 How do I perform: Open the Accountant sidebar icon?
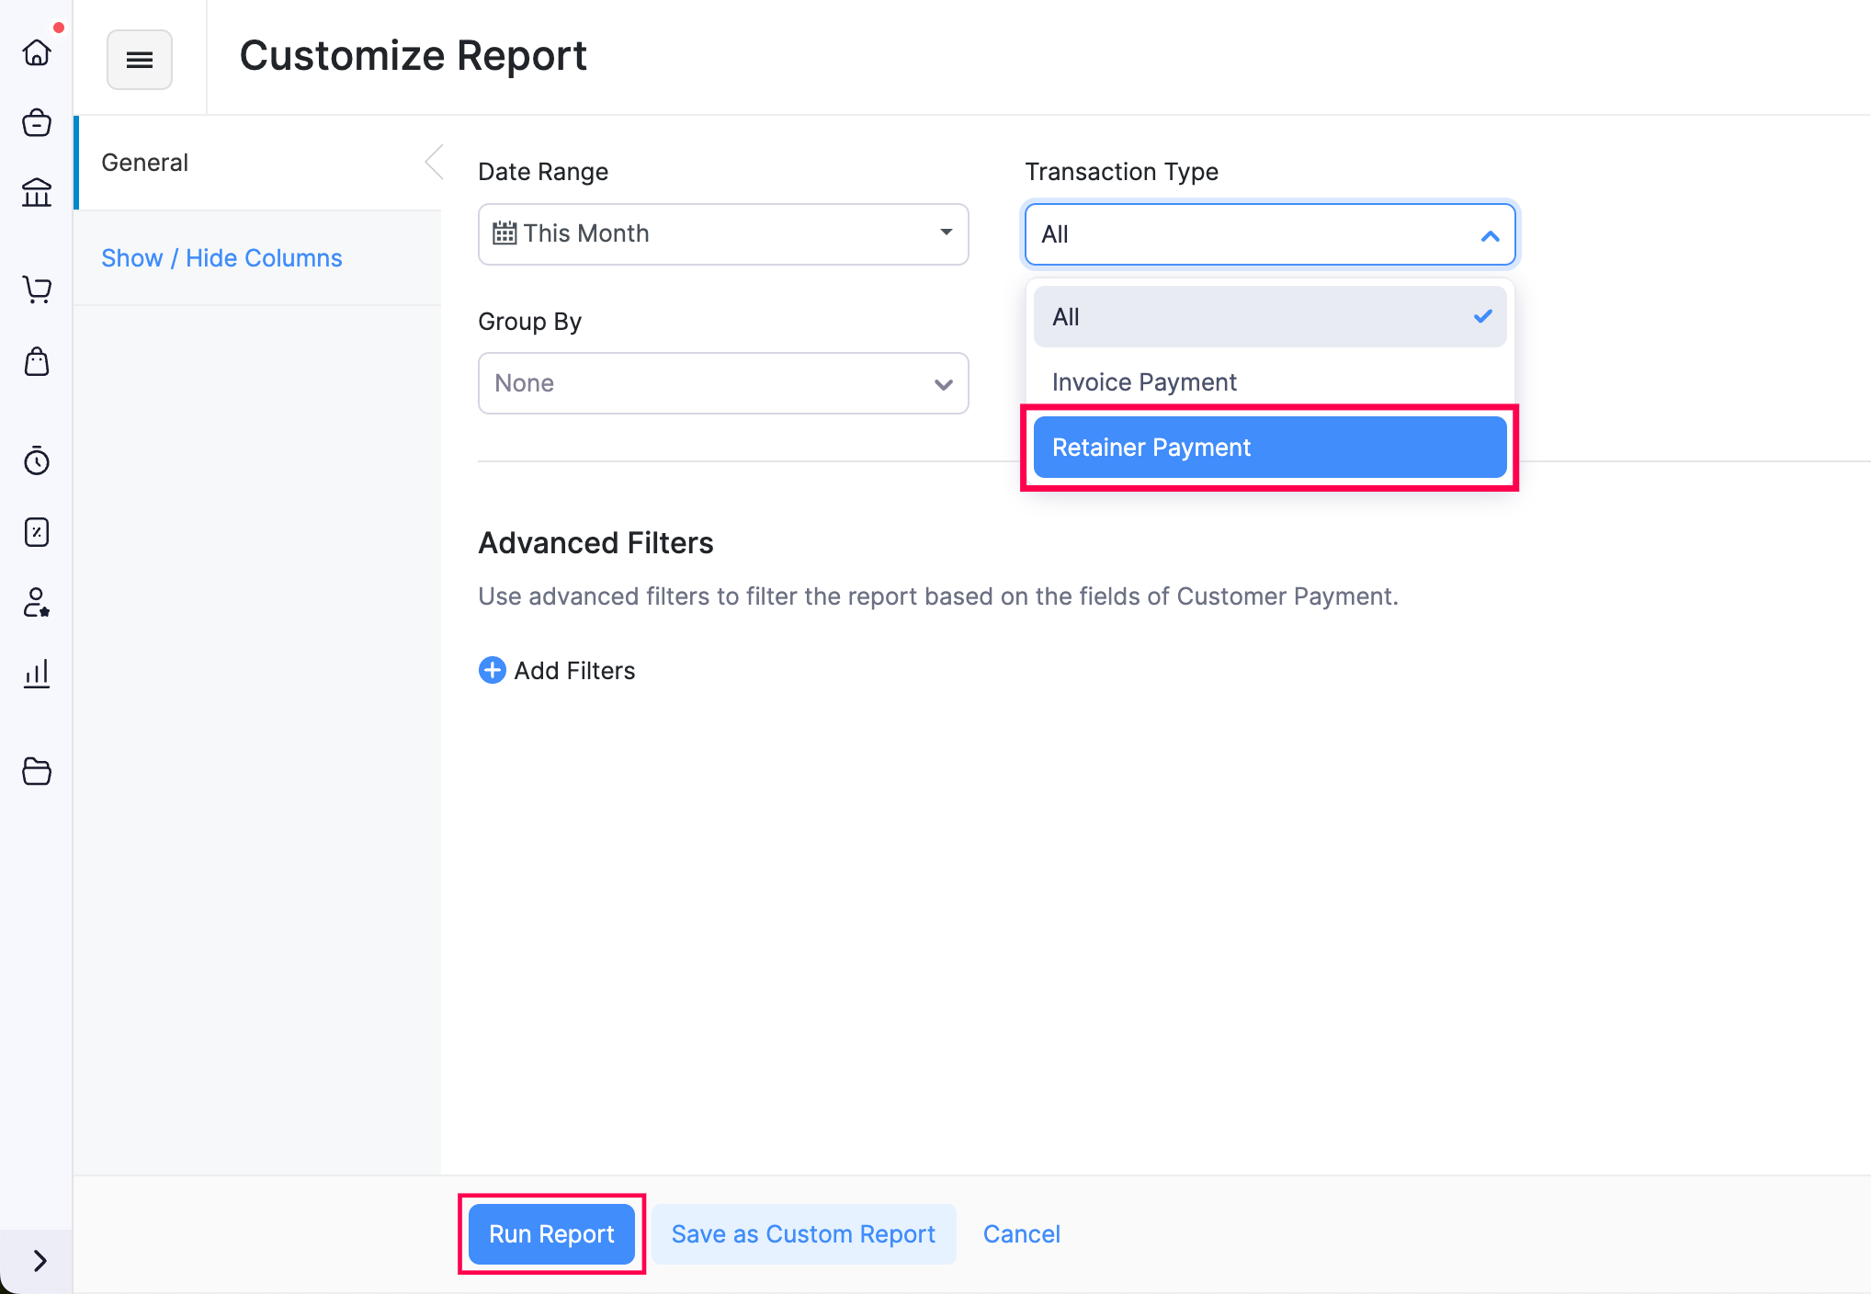37,531
